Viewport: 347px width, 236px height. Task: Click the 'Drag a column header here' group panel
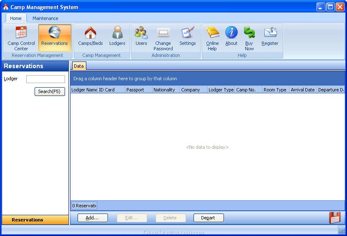pos(208,79)
